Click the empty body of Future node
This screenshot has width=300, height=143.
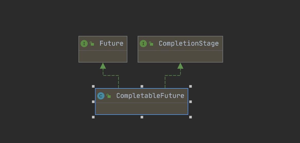[103, 56]
